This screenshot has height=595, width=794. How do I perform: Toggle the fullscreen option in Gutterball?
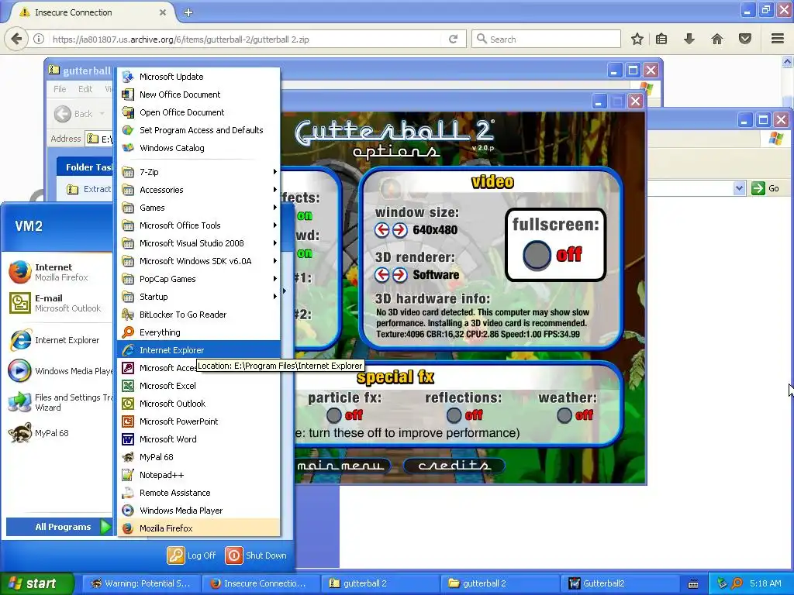click(537, 254)
